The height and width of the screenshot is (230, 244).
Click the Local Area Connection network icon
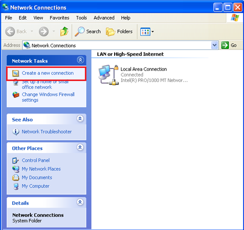pyautogui.click(x=109, y=74)
